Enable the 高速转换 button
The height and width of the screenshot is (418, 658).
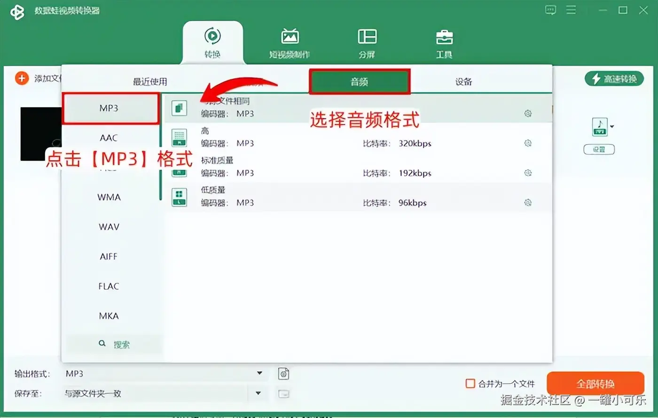614,78
